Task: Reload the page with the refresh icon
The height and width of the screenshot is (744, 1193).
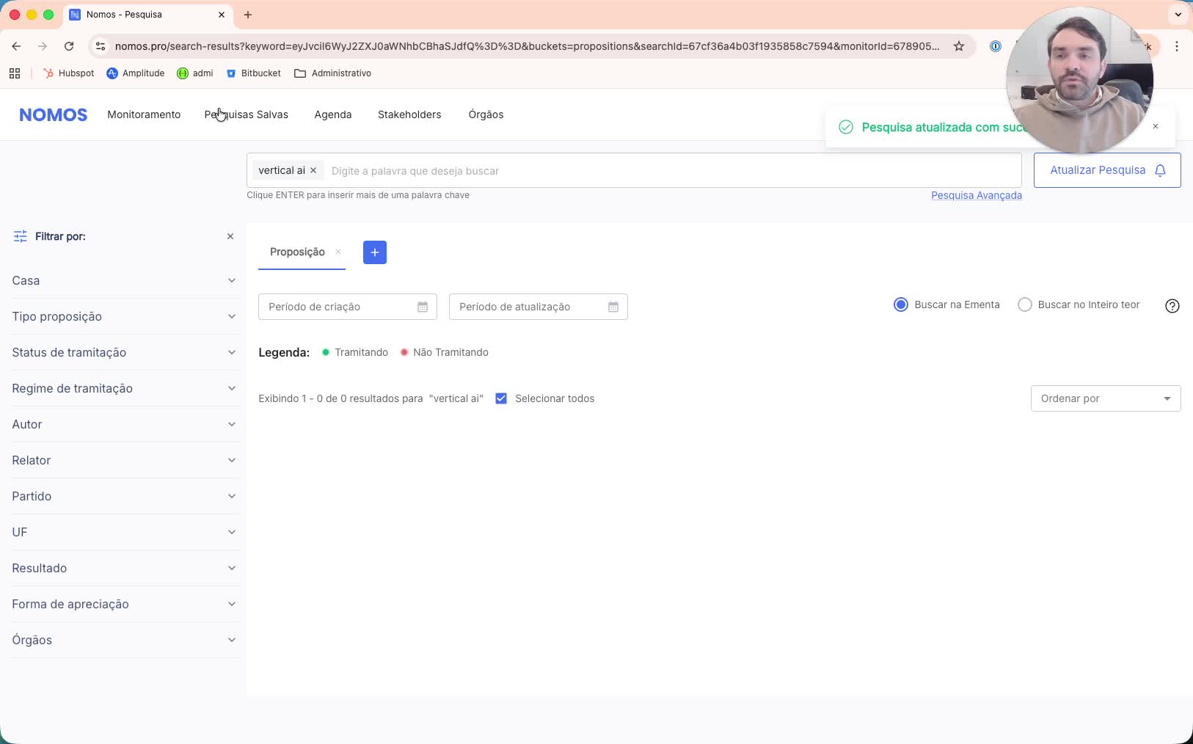Action: [x=69, y=46]
